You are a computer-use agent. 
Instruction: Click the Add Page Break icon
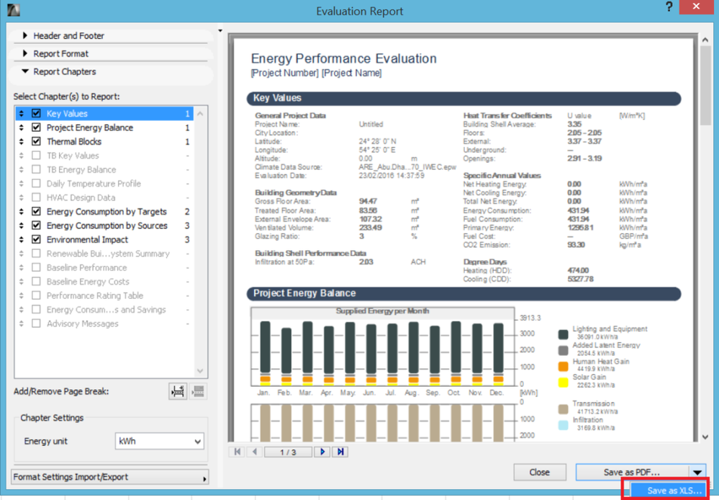[x=178, y=391]
